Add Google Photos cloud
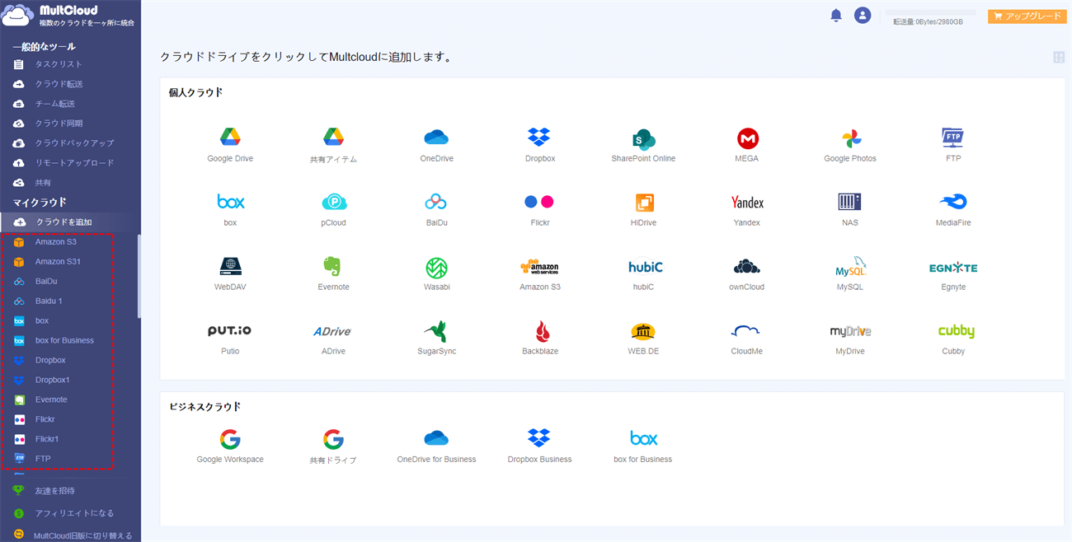This screenshot has width=1072, height=542. coord(850,138)
